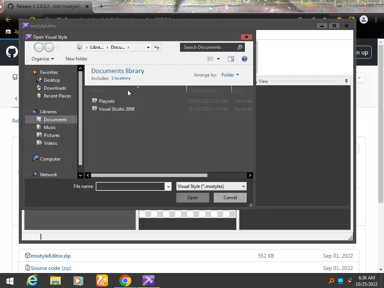Click the Back navigation button in the dialog

click(x=39, y=47)
